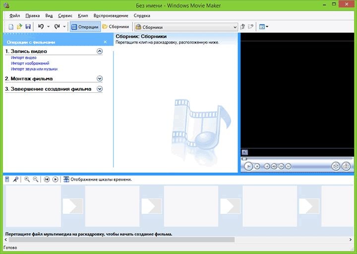This screenshot has height=254, width=357.
Task: Open the narration microphone tool
Action: 16,179
